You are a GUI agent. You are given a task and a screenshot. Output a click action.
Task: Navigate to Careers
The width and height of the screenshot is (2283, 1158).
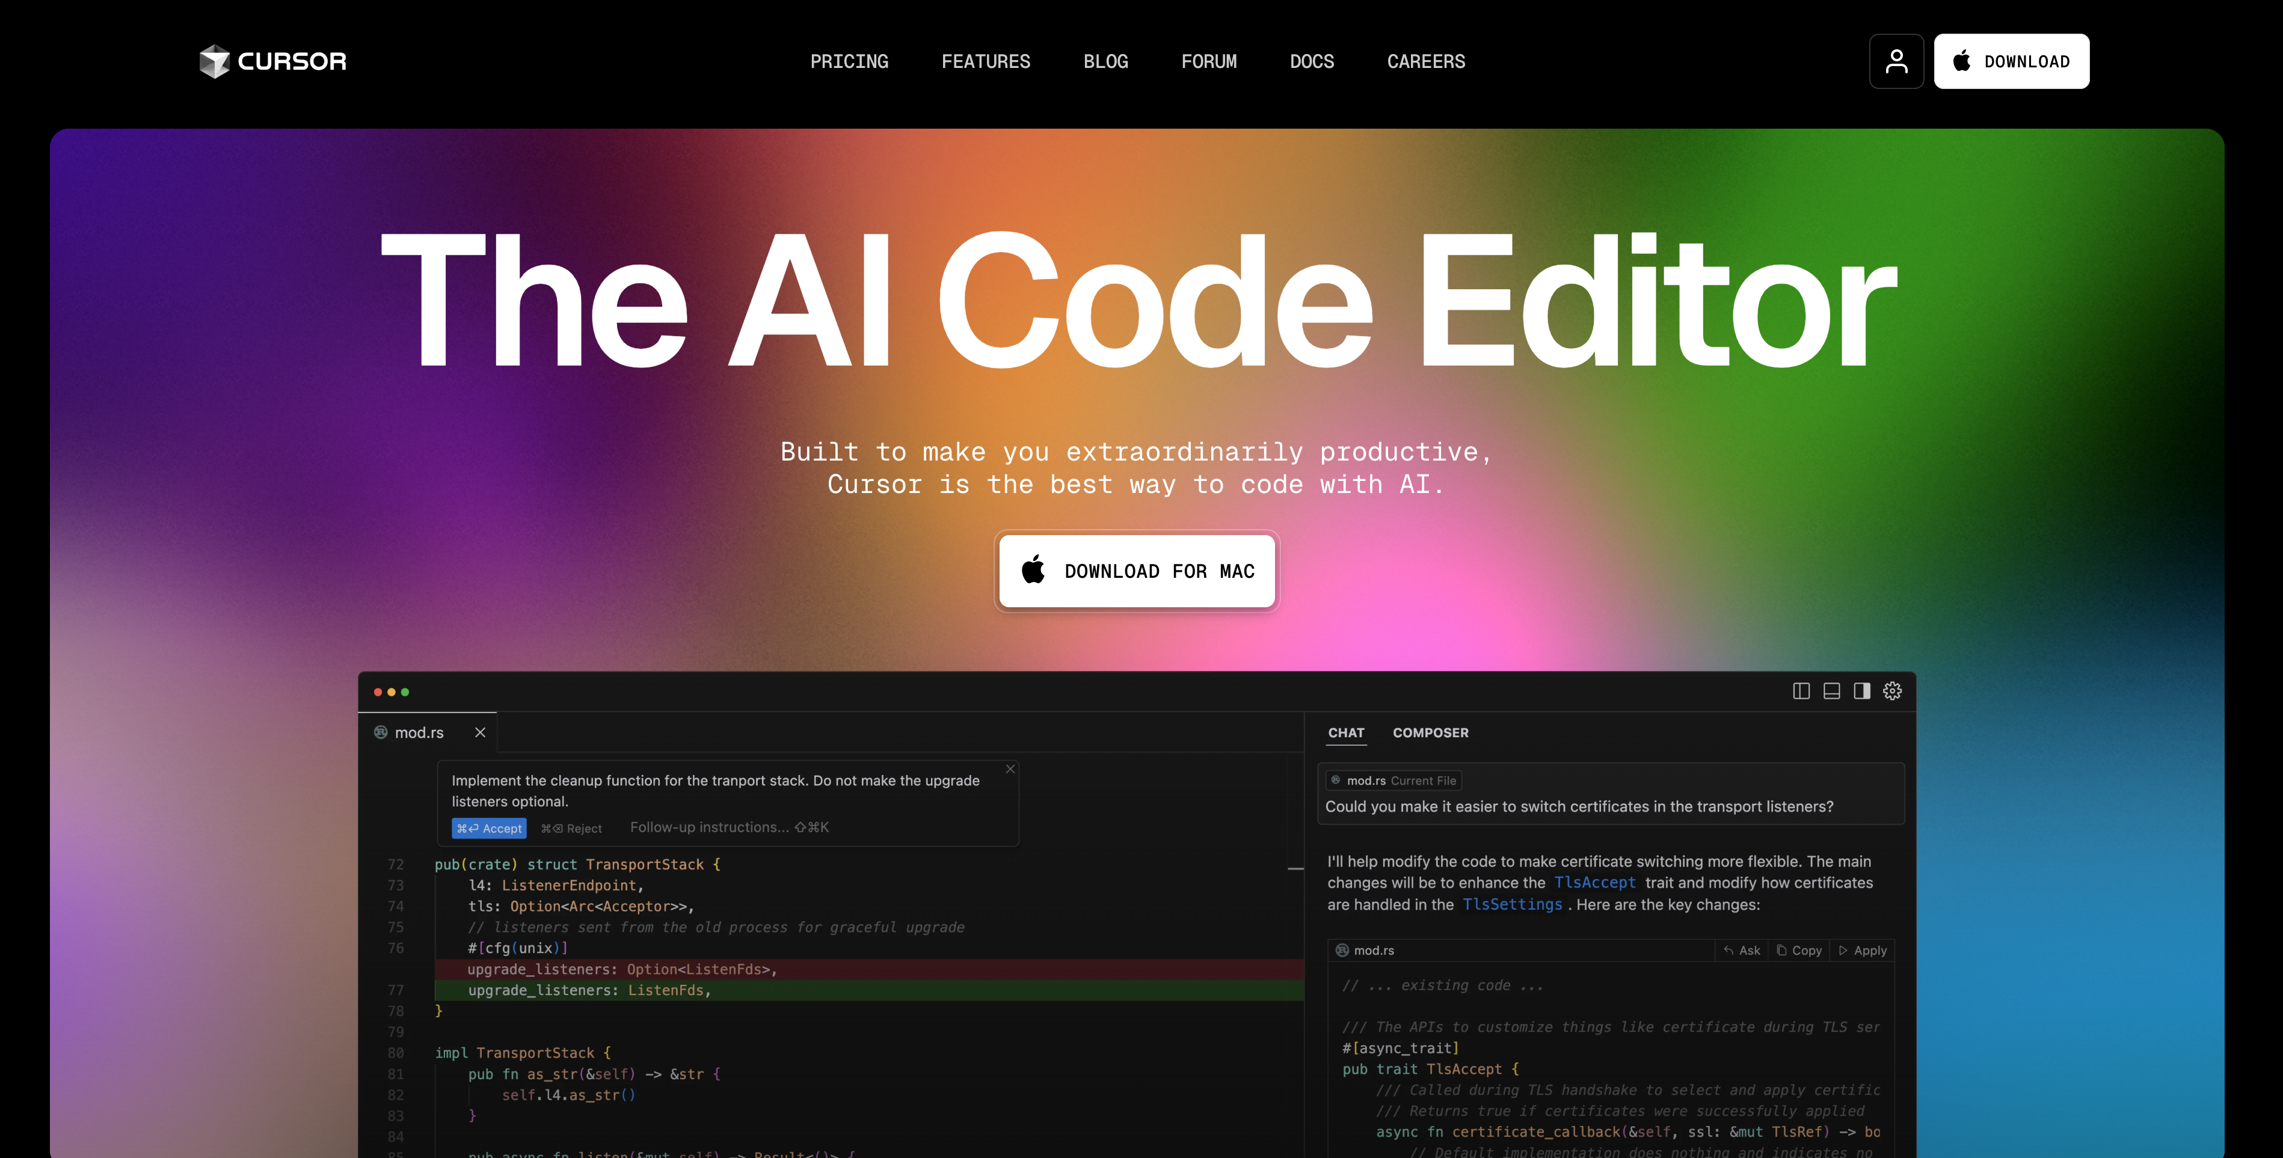(1426, 61)
